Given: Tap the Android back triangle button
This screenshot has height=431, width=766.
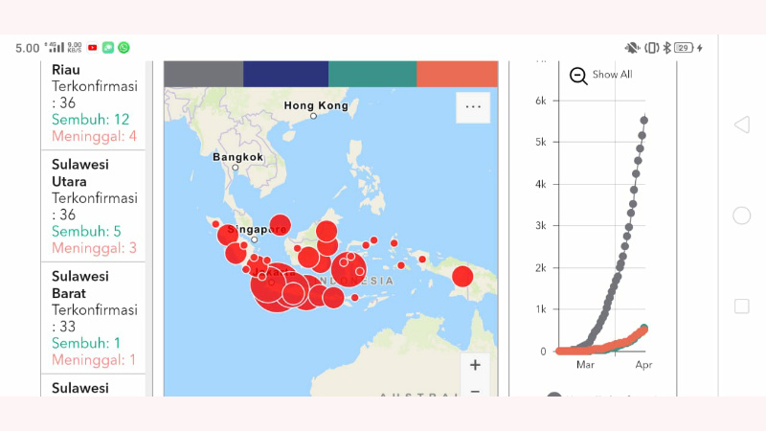Looking at the screenshot, I should point(741,125).
